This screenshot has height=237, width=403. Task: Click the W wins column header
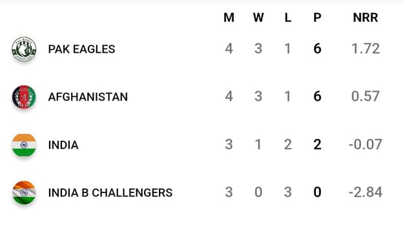(258, 17)
